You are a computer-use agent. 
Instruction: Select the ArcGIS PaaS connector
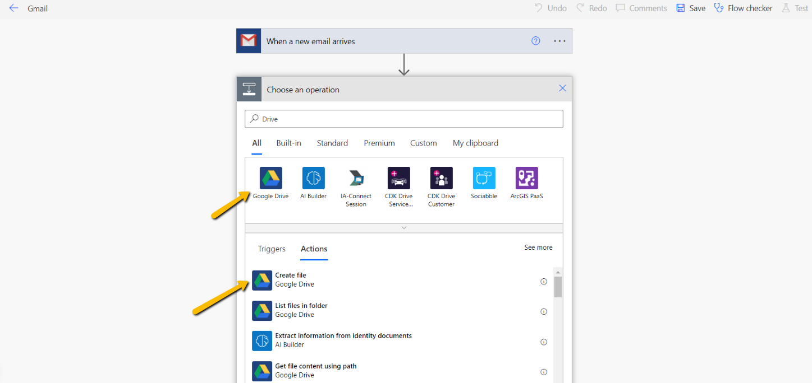pos(527,184)
